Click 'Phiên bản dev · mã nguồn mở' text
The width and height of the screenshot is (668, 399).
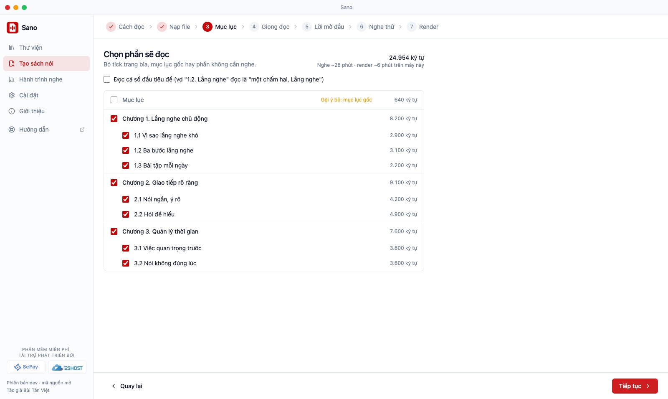[39, 383]
